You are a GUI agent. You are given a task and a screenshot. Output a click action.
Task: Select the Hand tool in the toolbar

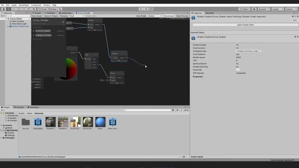pos(4,9)
